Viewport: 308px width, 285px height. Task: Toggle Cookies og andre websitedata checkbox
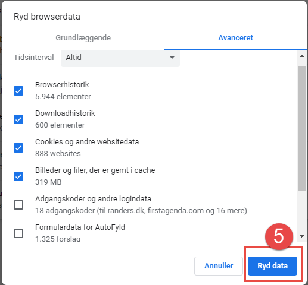pos(18,148)
